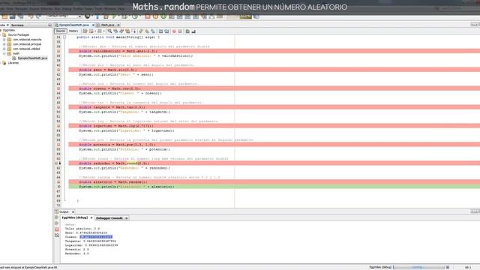Viewport: 480px width, 270px height.
Task: Click the Uncomment icon at editor toolbar end
Action: [193, 31]
